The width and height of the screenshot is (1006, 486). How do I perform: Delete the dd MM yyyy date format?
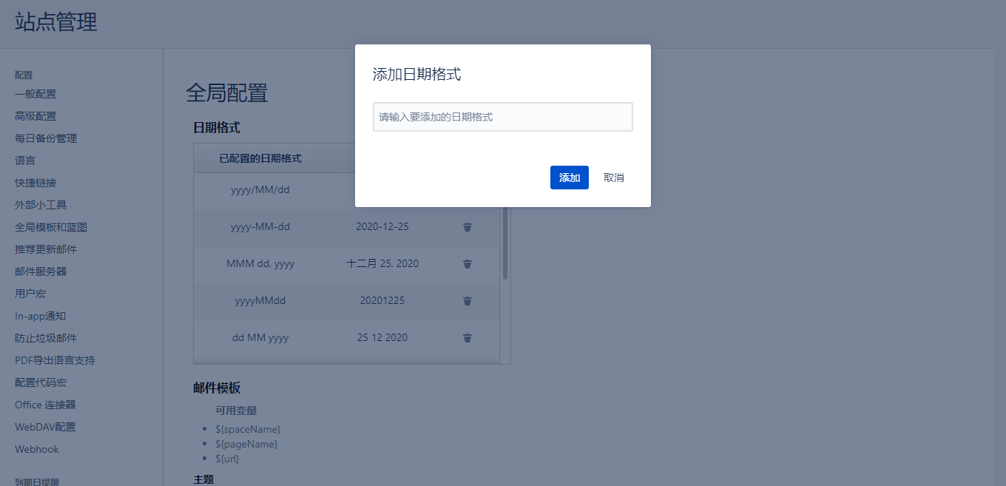coord(467,338)
